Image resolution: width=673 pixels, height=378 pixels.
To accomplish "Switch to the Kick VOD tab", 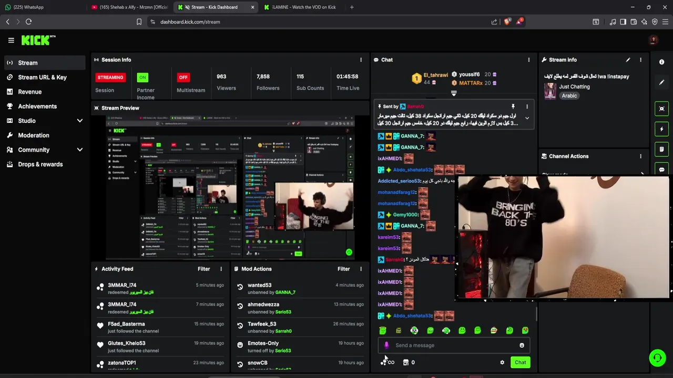I will (300, 7).
